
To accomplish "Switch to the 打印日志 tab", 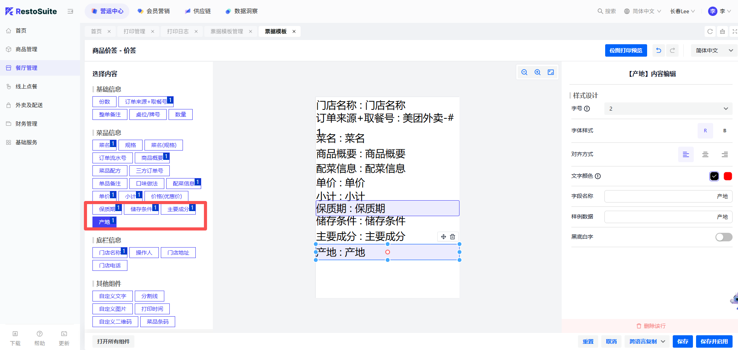I will pyautogui.click(x=178, y=31).
